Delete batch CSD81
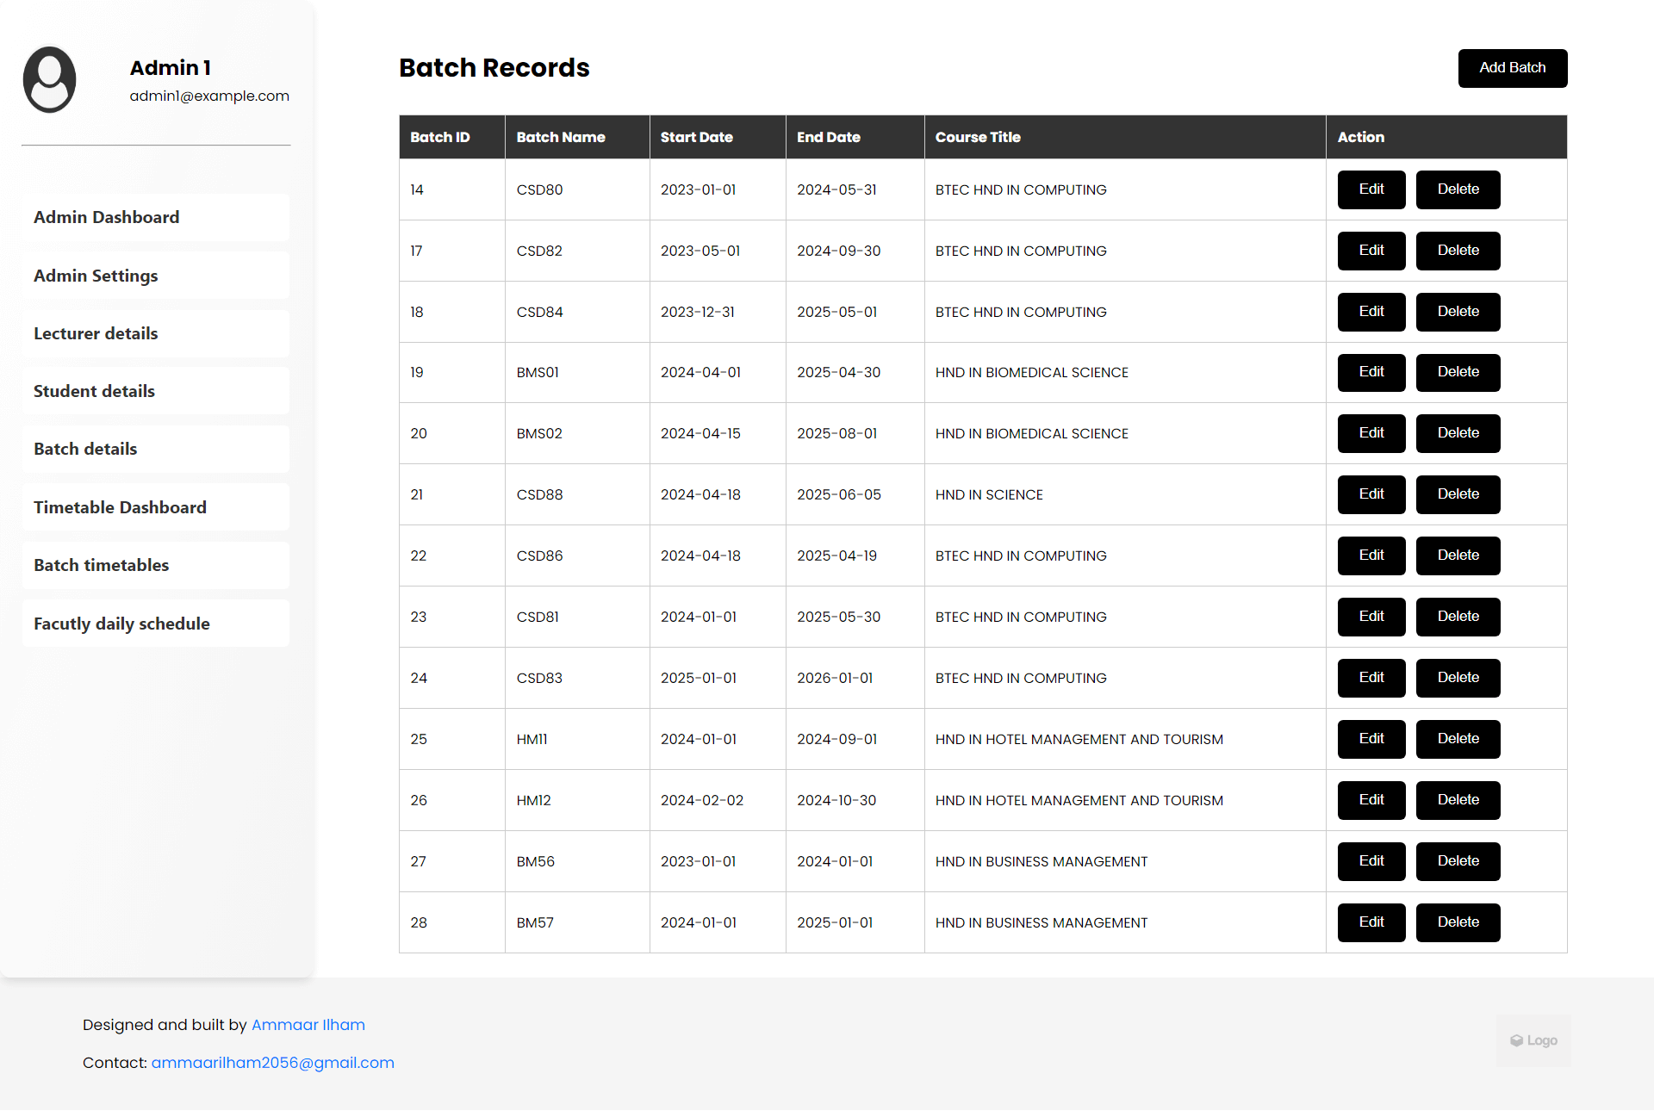 click(x=1458, y=617)
